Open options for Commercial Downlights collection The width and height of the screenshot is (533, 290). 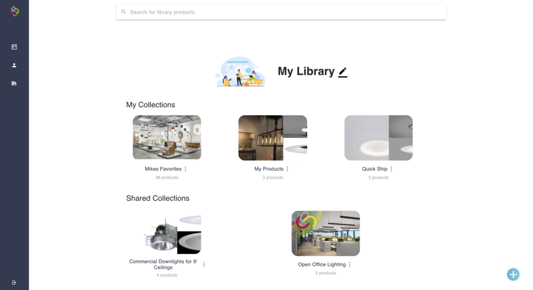[204, 264]
